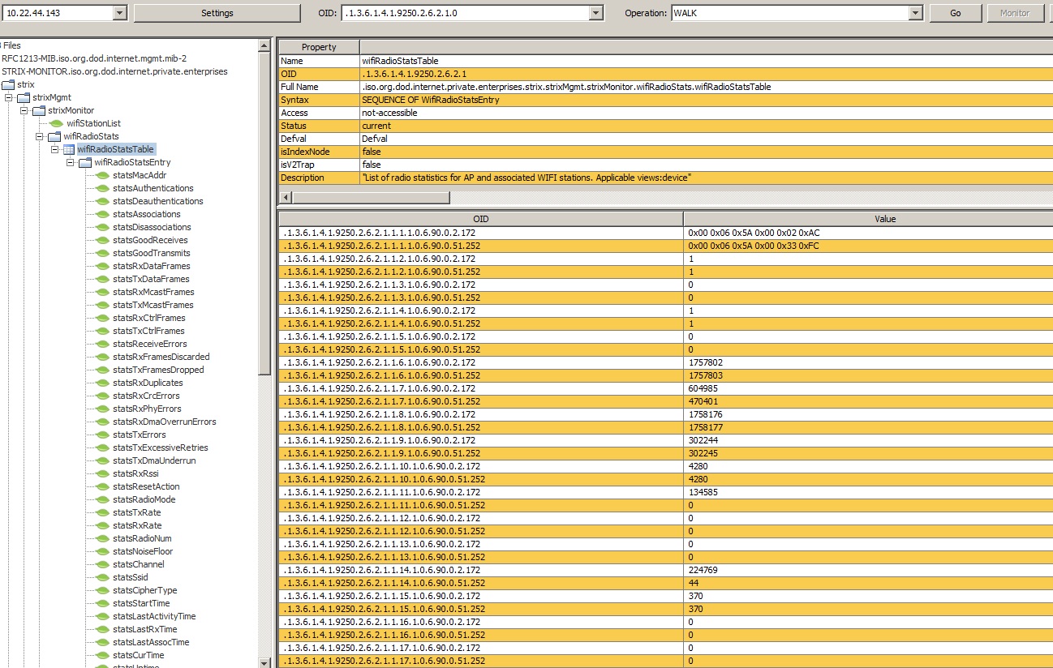This screenshot has width=1053, height=668.
Task: Select statsRxDuplicates in the tree
Action: pyautogui.click(x=148, y=383)
